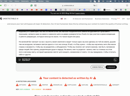The width and height of the screenshot is (130, 96).
Task: Click the AI DETECTION LIKELIHOOD heading
Action: [26, 81]
